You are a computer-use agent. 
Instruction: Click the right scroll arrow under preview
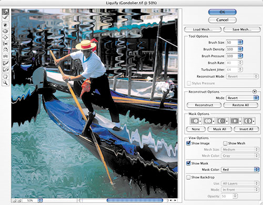[x=175, y=200]
